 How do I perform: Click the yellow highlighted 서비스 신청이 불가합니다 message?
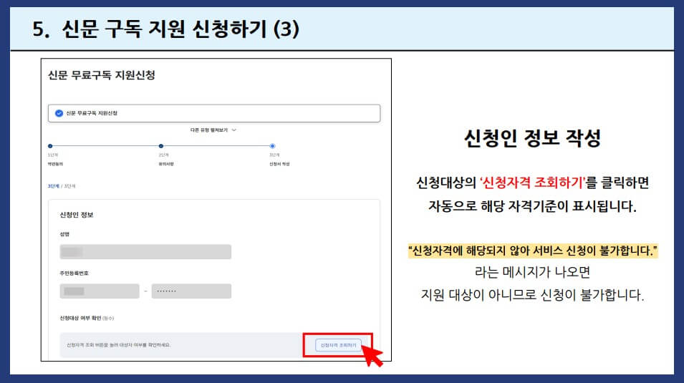pos(533,251)
